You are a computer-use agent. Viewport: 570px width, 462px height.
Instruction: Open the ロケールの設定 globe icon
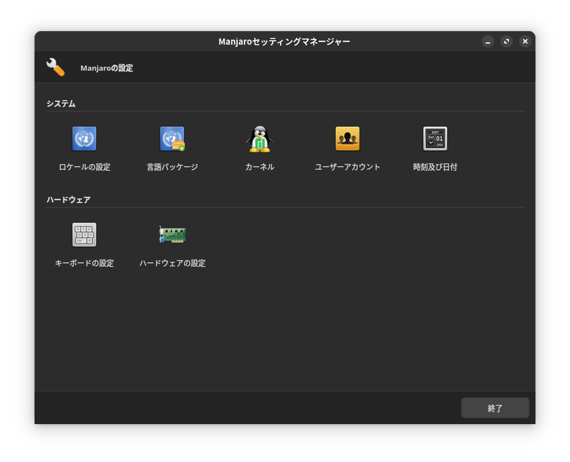(84, 139)
